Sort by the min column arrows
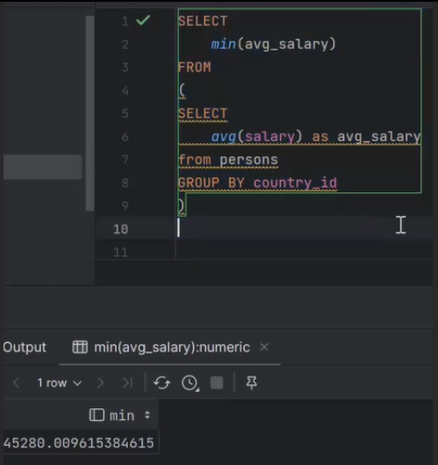 tap(147, 415)
